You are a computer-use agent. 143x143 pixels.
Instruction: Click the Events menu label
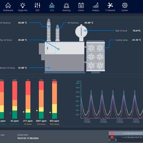[x=81, y=10]
